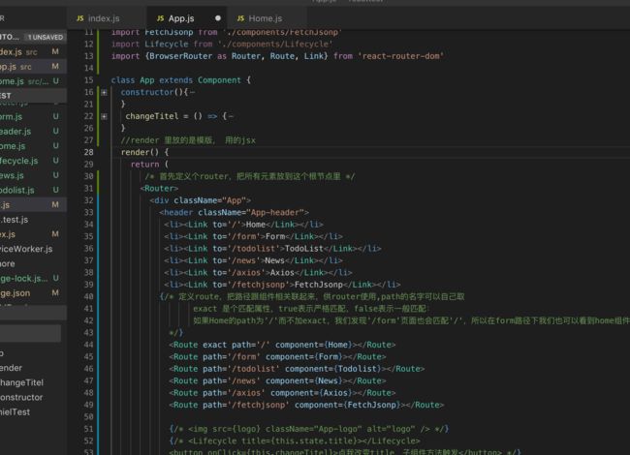Click render() on line 28
This screenshot has height=455, width=630.
(140, 152)
